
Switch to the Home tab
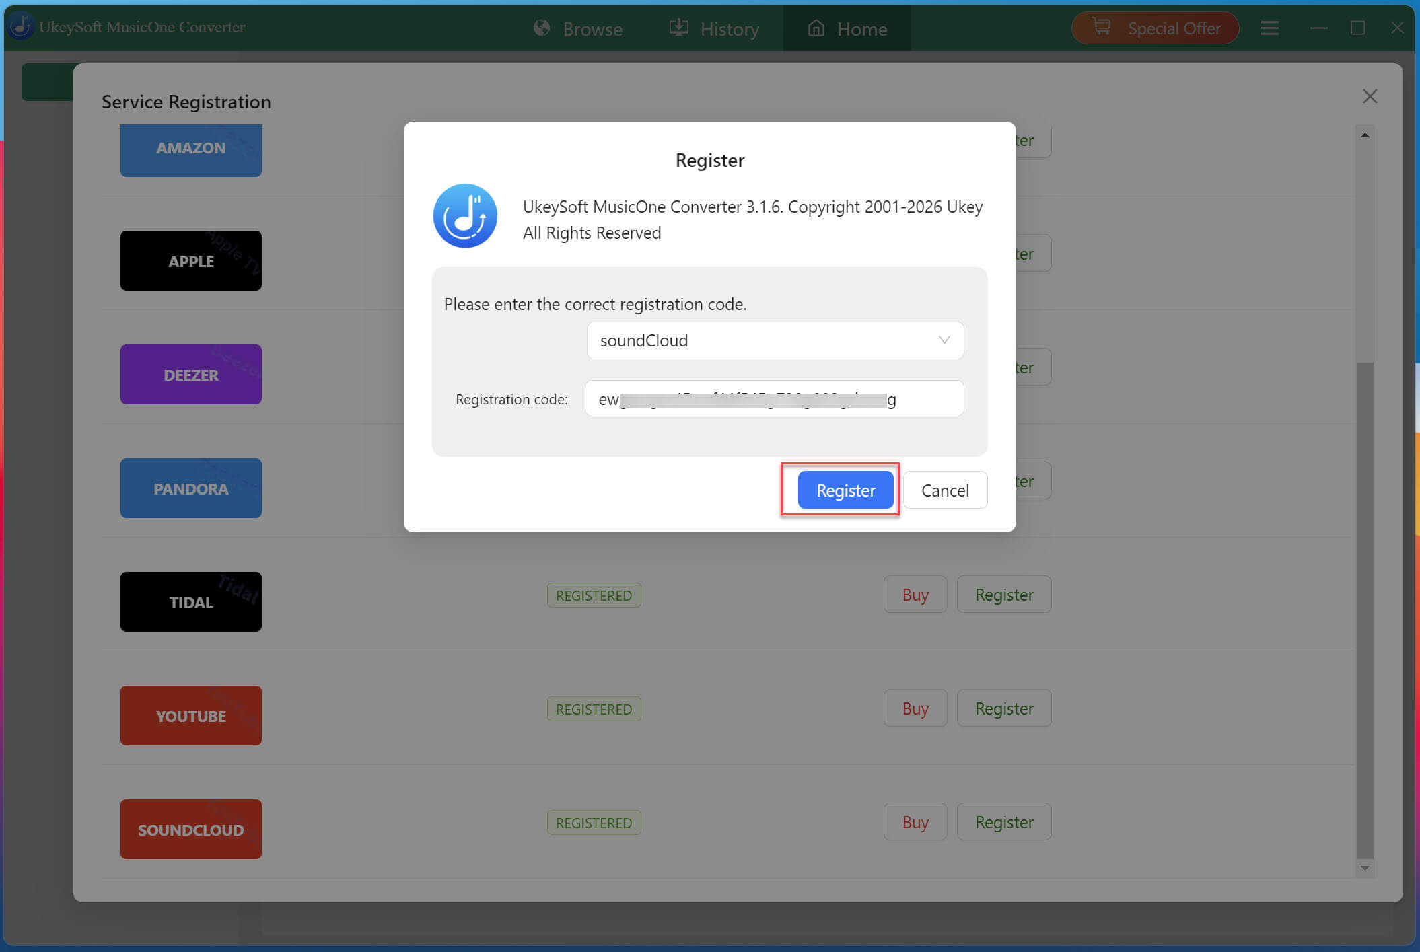coord(847,29)
